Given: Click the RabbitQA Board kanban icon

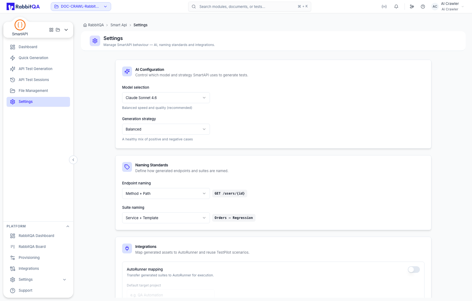Looking at the screenshot, I should (x=13, y=247).
